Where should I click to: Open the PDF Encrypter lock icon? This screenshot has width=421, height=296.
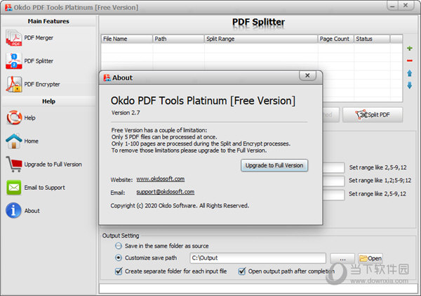14,84
